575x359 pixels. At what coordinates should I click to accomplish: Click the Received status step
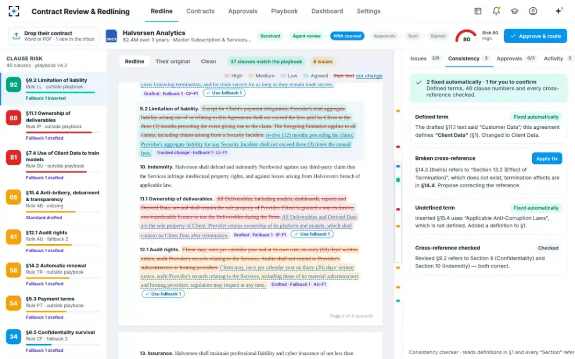coord(270,36)
